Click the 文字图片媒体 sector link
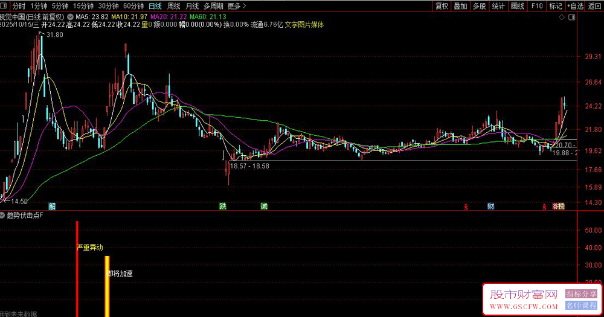 (304, 25)
